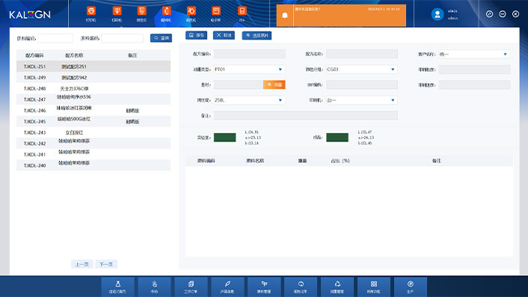Select formula row TJKDL-243
This screenshot has height=297, width=528.
pyautogui.click(x=93, y=132)
